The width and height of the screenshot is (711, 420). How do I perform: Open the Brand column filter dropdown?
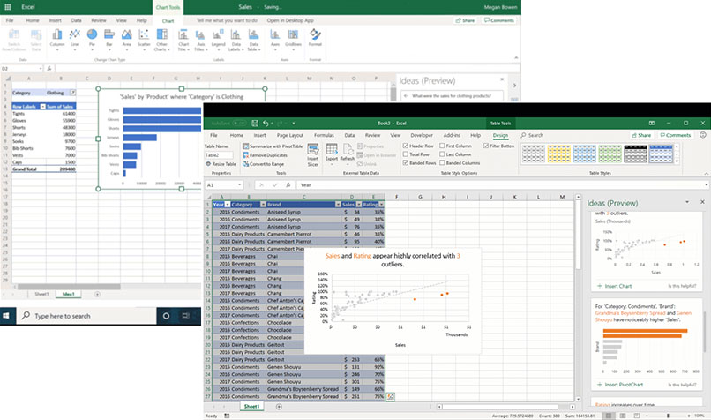[x=338, y=205]
